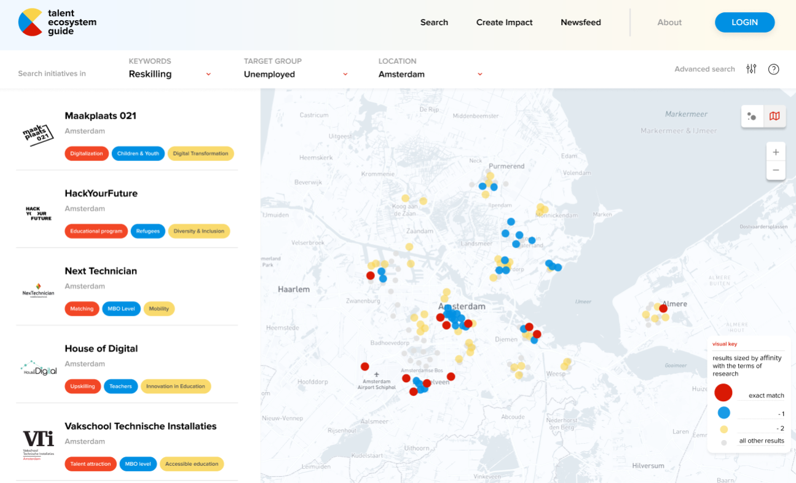Expand the Location dropdown arrow

(x=480, y=74)
